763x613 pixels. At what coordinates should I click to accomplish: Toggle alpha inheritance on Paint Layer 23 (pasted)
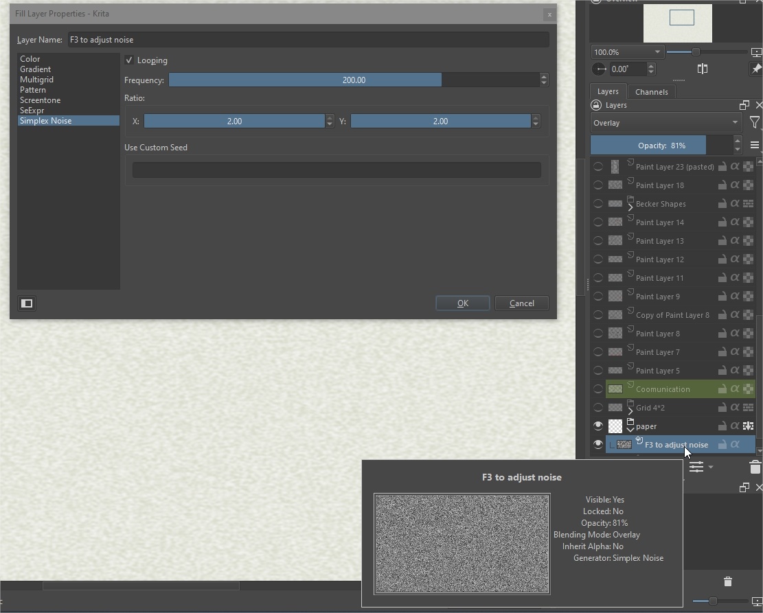[735, 167]
